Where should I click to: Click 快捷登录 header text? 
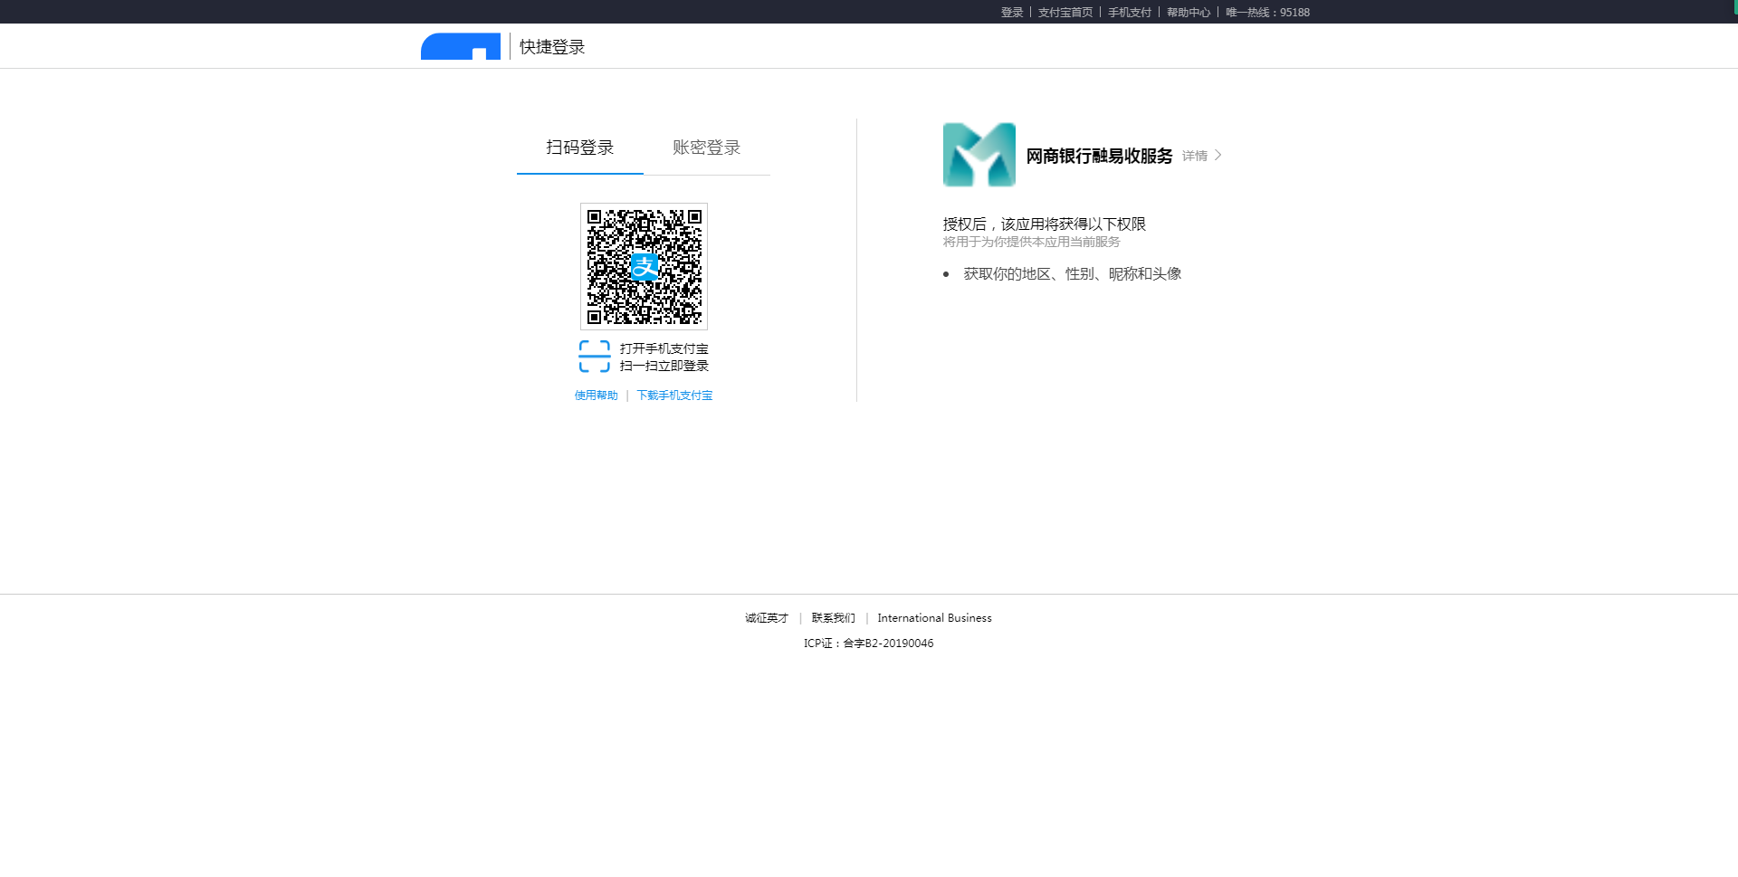click(552, 47)
